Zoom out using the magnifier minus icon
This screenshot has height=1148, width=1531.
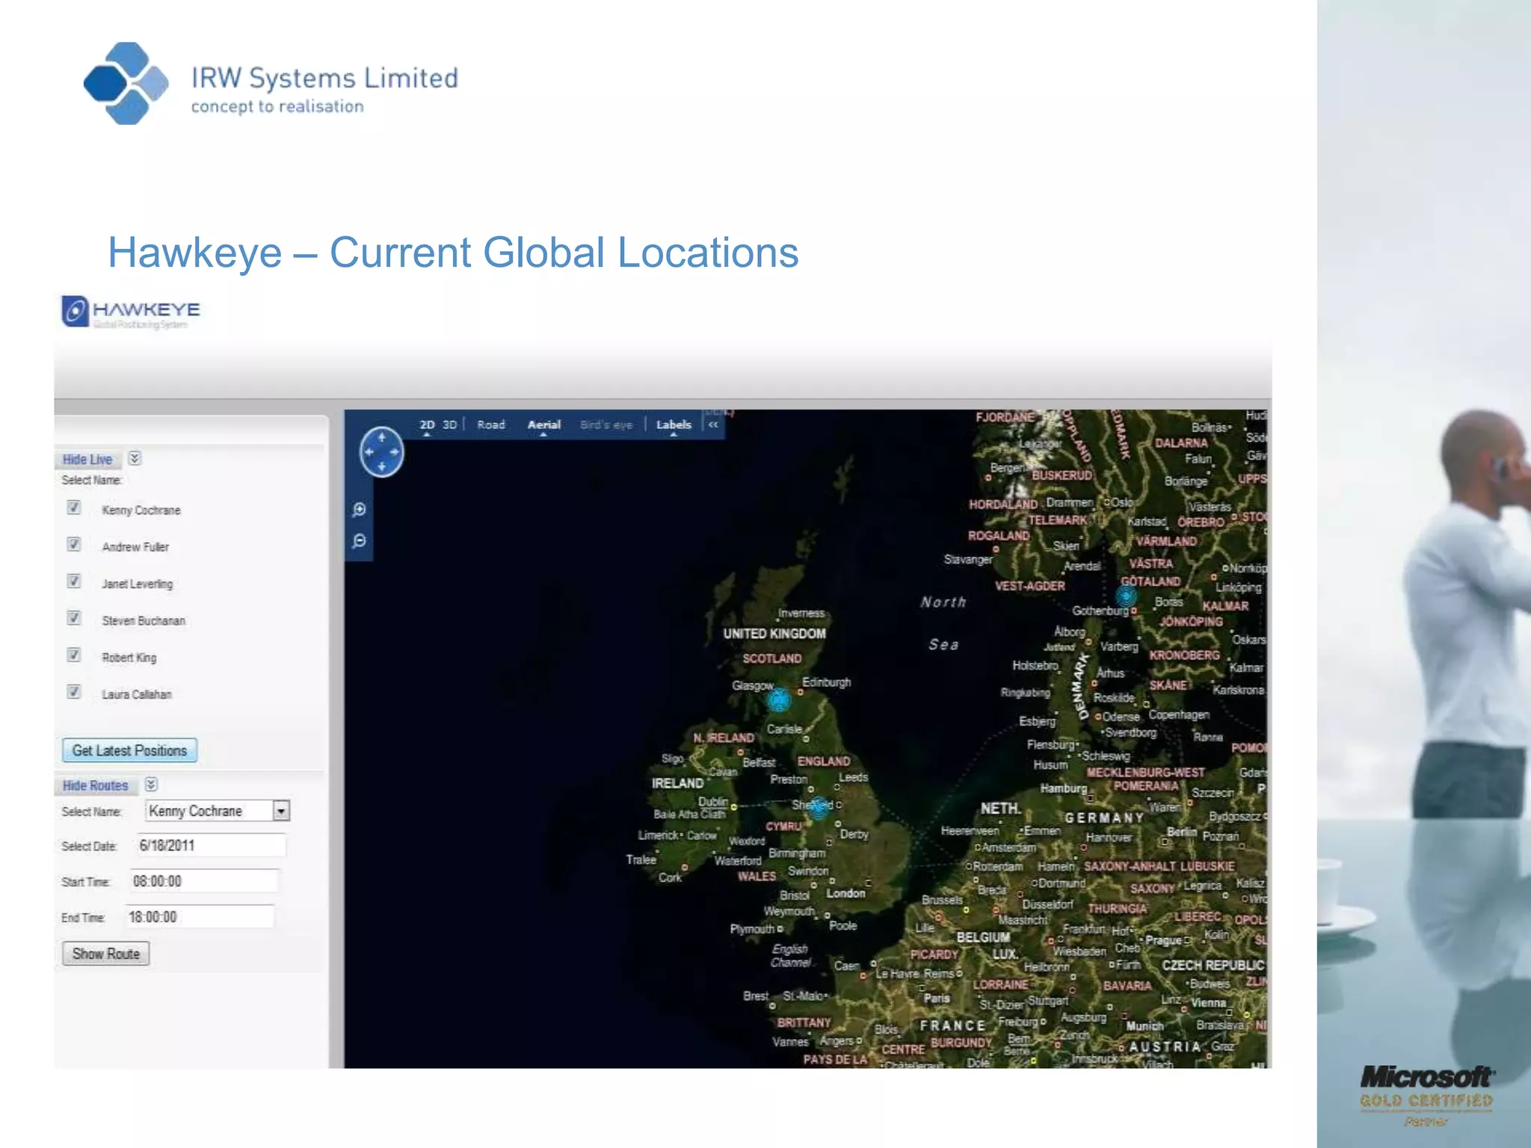click(x=360, y=540)
